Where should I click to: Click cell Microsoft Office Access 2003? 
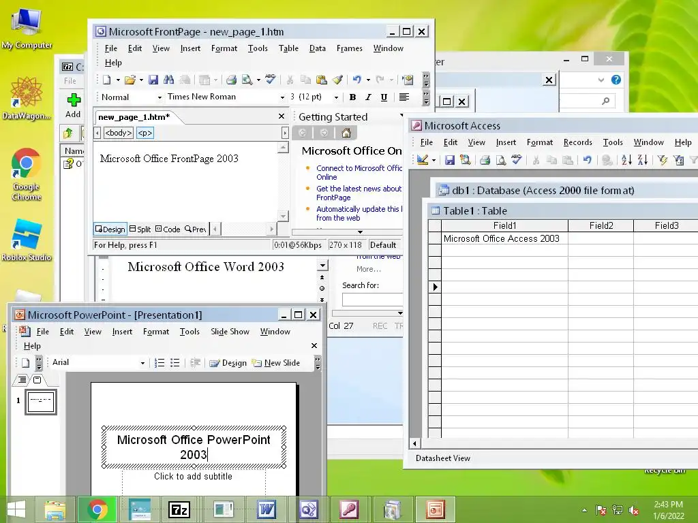tap(504, 238)
